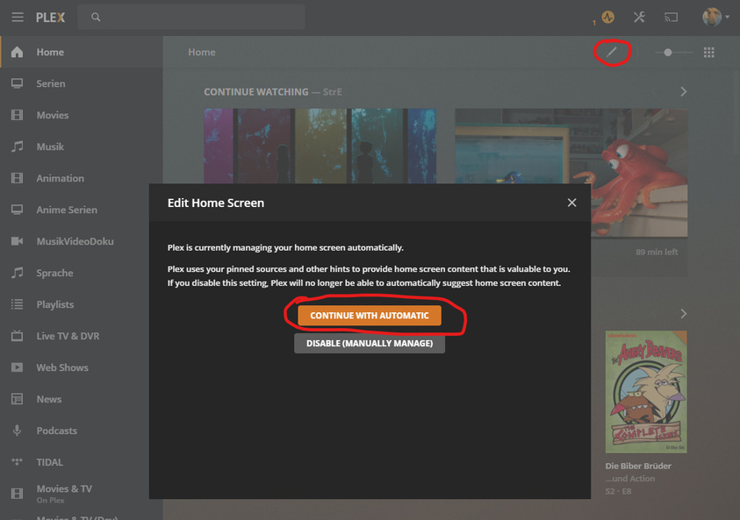Expand Continue Watching row arrow
Viewport: 740px width, 520px height.
pyautogui.click(x=683, y=91)
